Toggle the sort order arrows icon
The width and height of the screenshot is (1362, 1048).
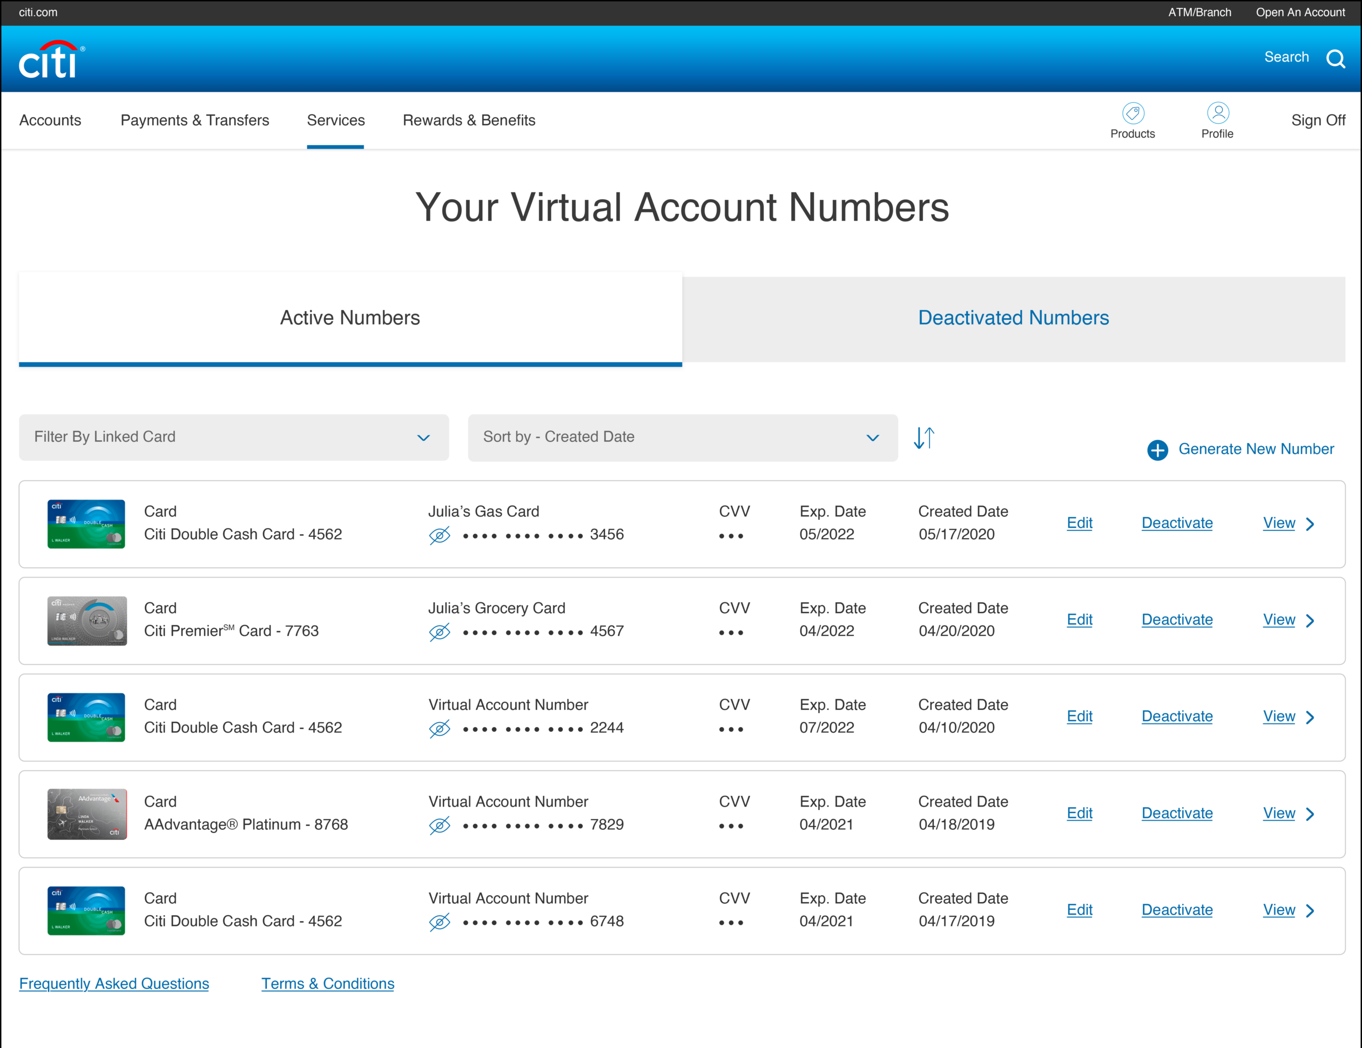[x=923, y=437]
